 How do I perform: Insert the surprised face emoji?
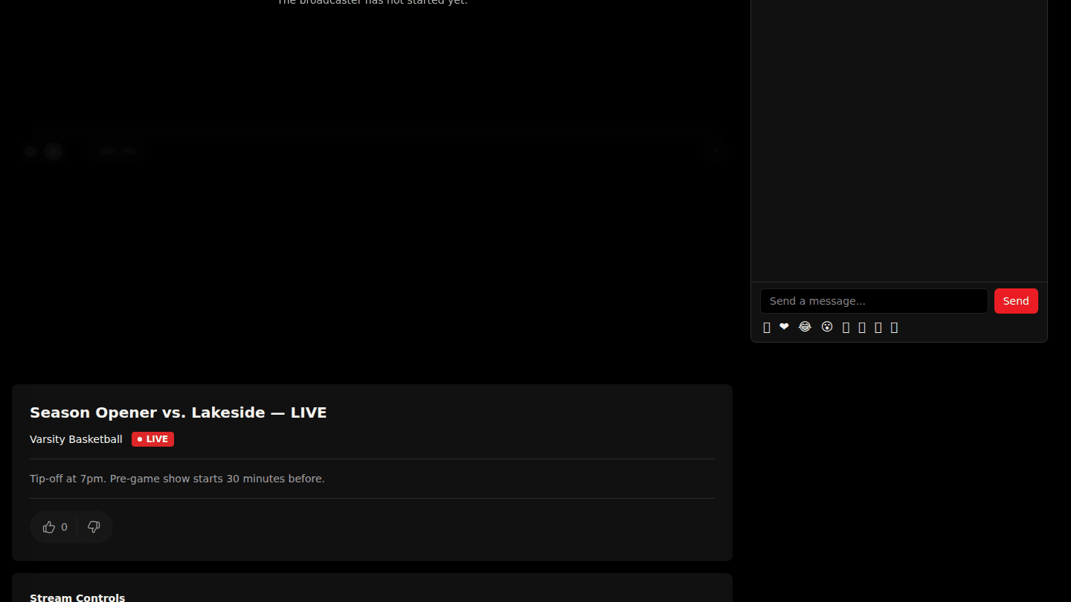pyautogui.click(x=827, y=327)
